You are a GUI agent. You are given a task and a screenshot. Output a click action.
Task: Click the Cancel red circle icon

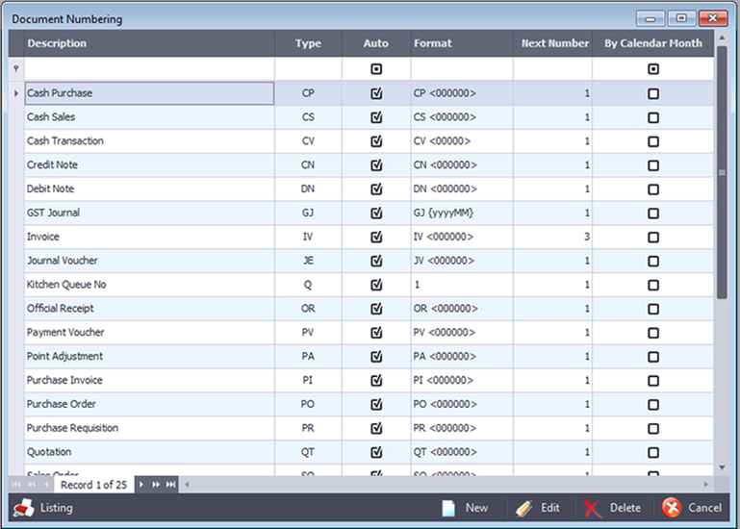671,508
